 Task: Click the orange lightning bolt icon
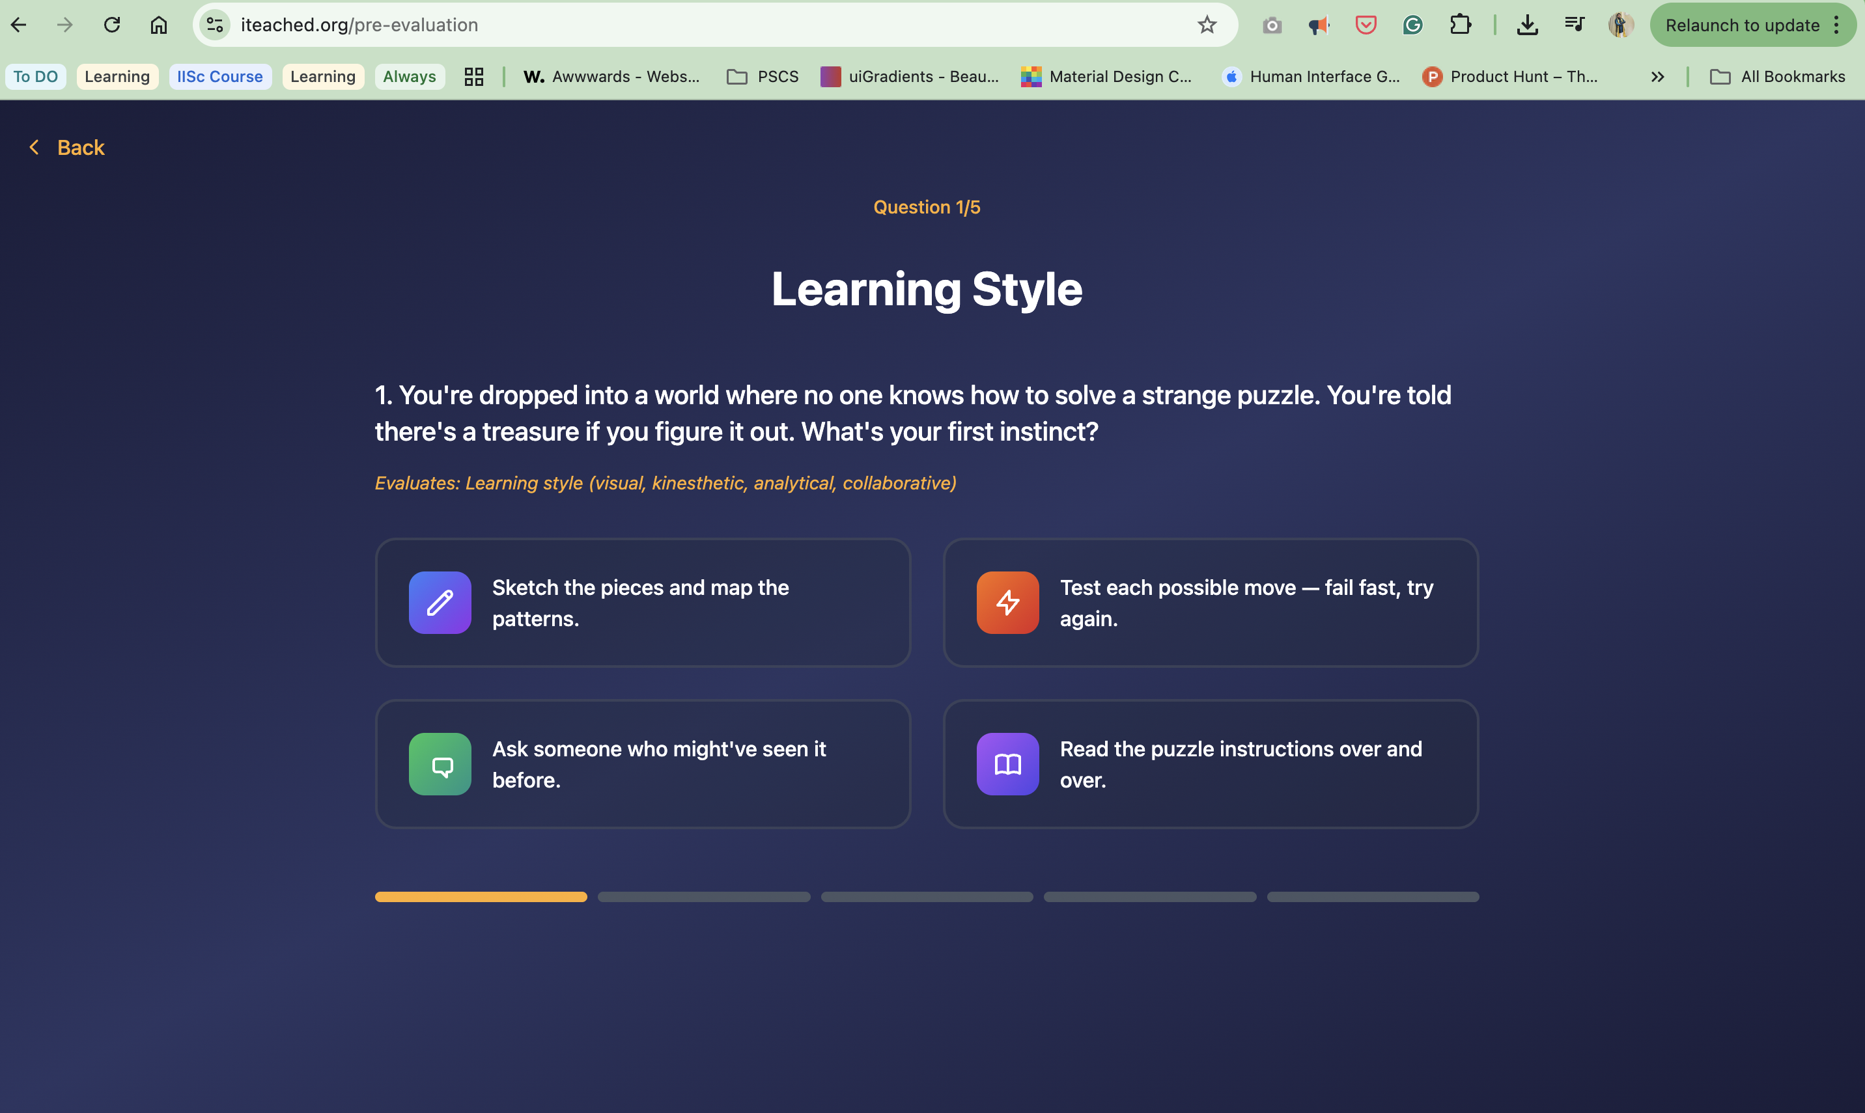click(x=1007, y=602)
